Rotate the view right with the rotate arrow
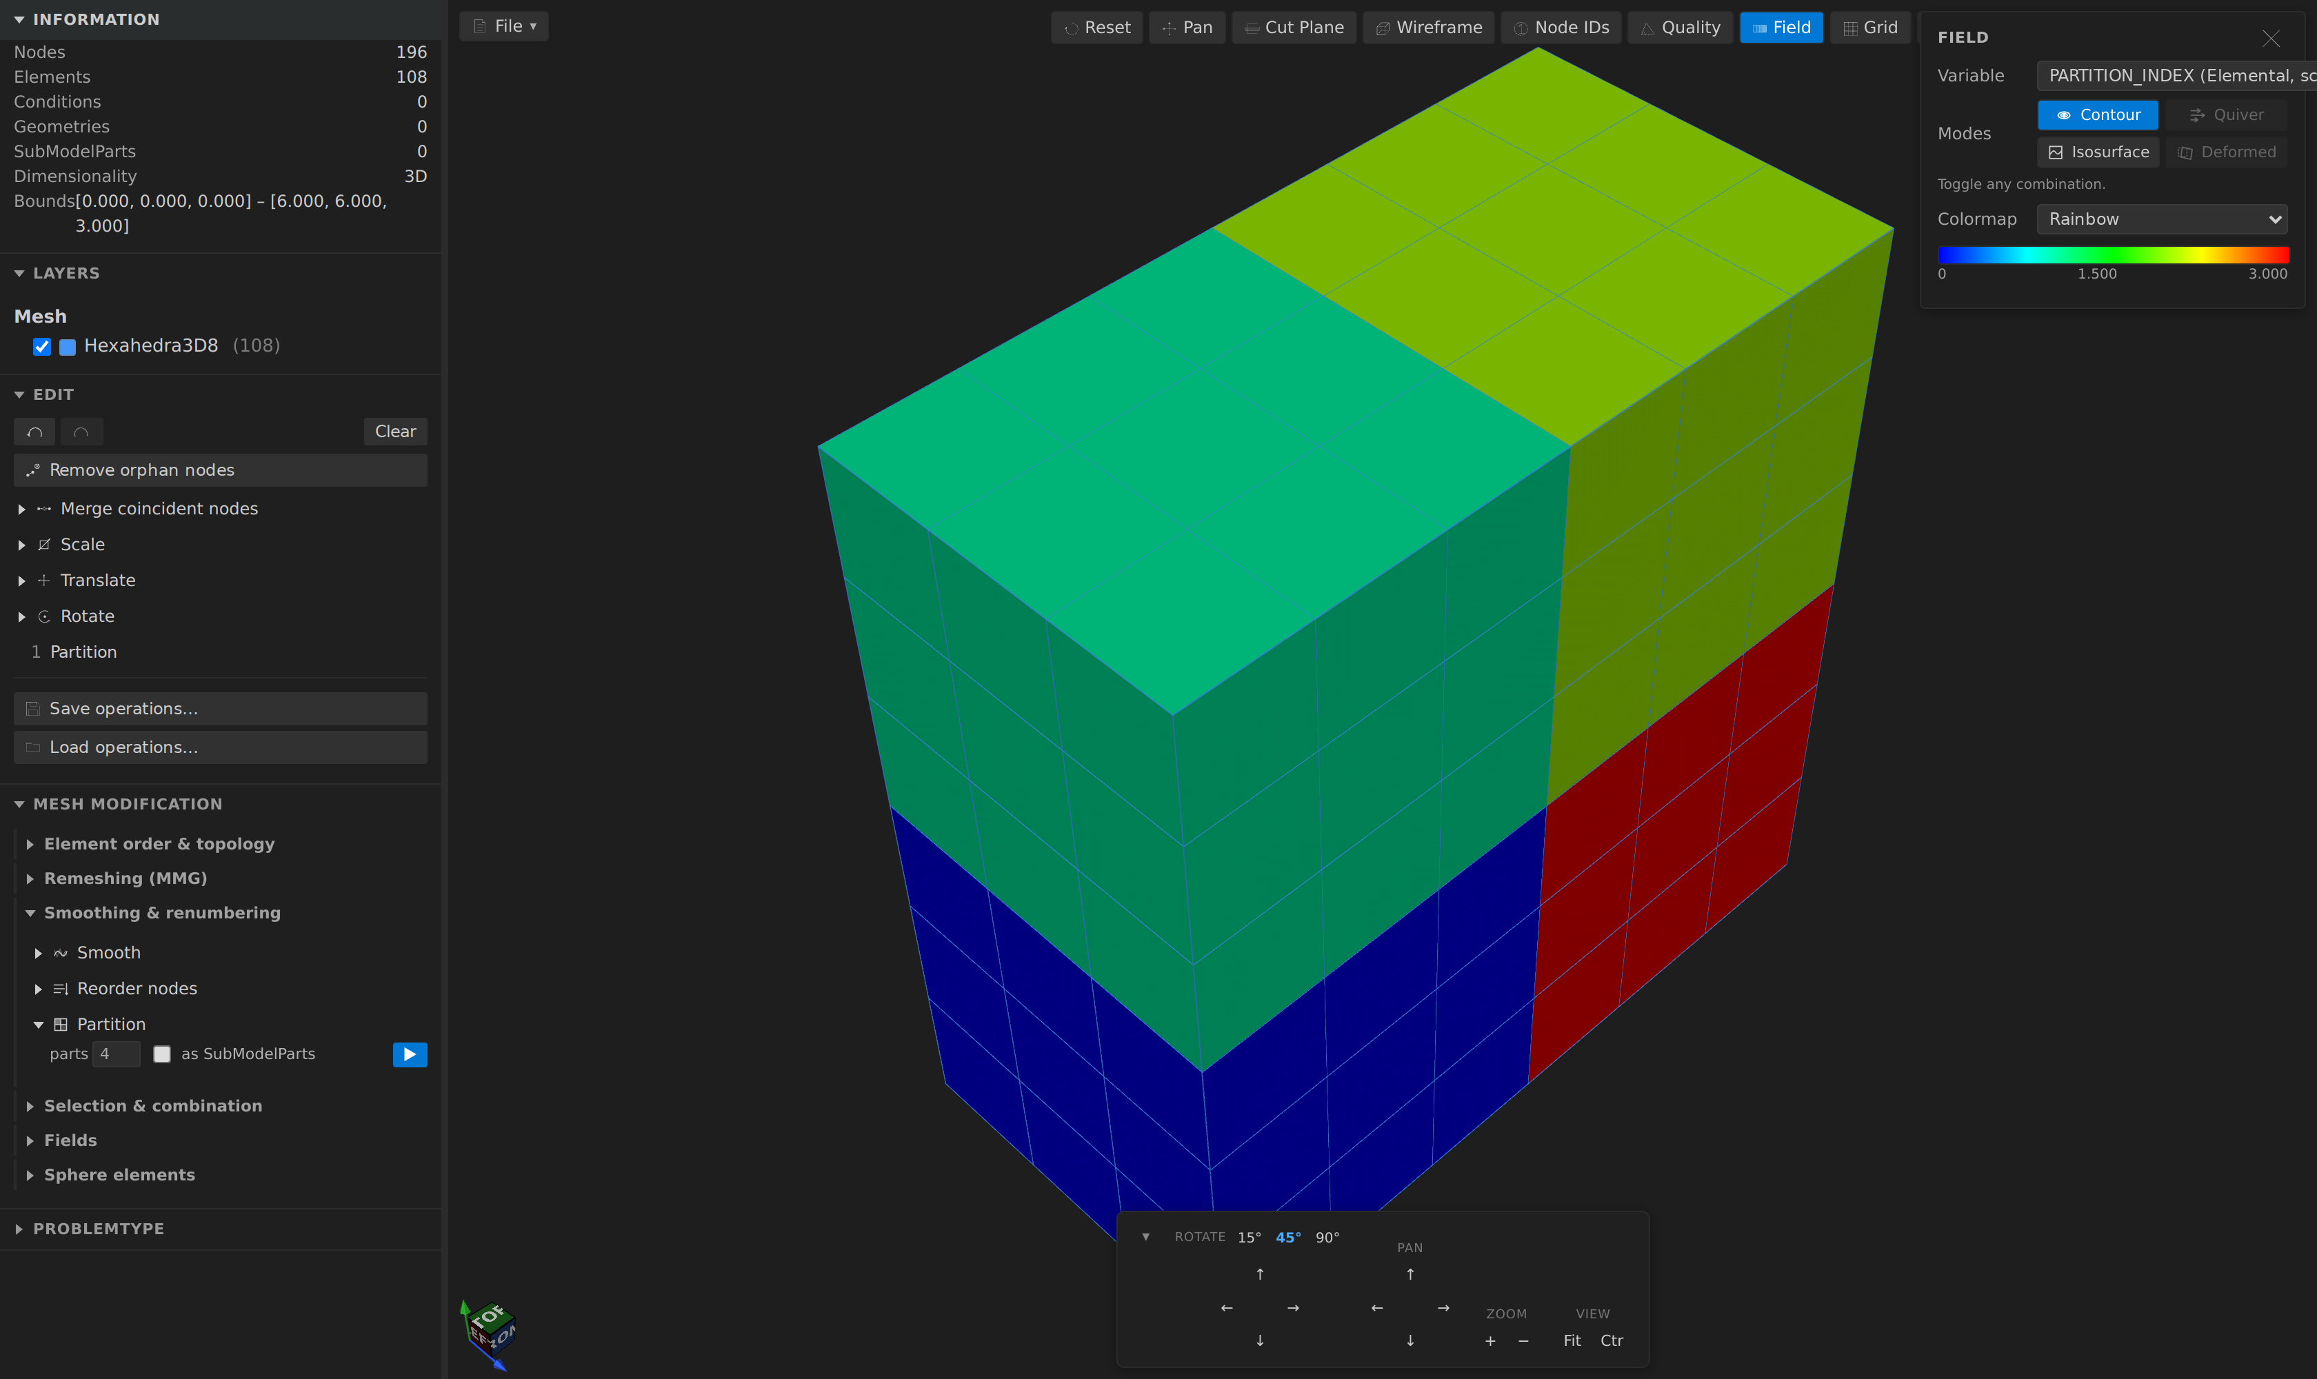This screenshot has width=2317, height=1379. pos(1293,1307)
